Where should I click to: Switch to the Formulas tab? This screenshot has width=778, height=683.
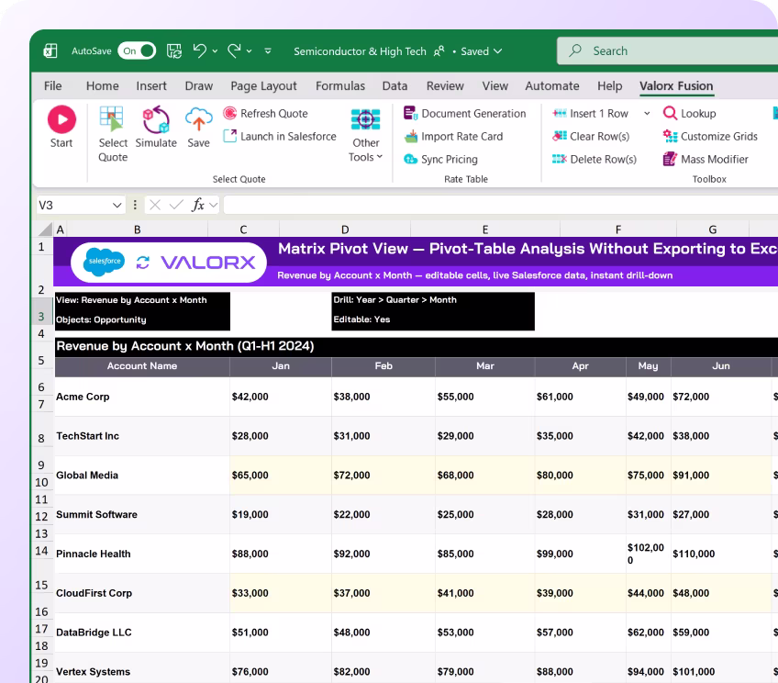(x=340, y=86)
